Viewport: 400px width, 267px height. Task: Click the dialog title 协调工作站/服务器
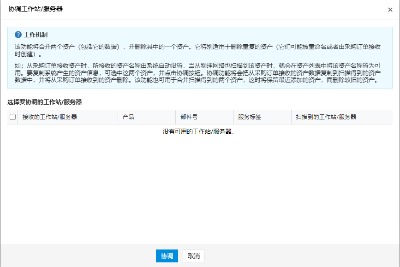36,9
